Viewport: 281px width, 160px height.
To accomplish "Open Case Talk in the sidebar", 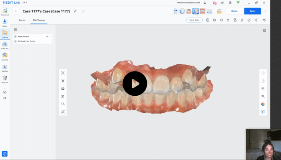I will click(x=5, y=56).
